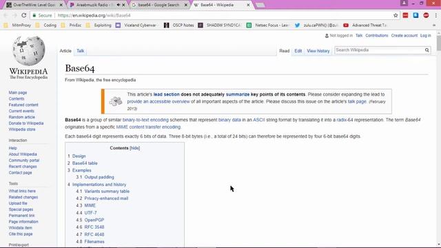Open the red round adblock extension icon
This screenshot has height=248, width=441.
[x=426, y=15]
